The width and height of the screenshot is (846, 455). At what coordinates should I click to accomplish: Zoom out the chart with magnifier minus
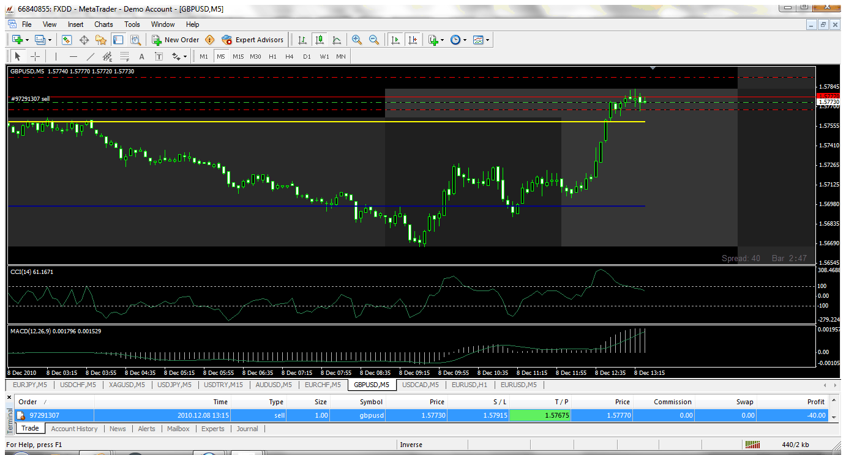click(x=374, y=40)
